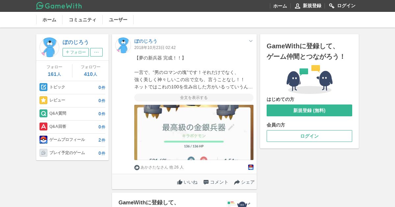Click ホーム link in top header
The image size is (395, 207).
(x=280, y=6)
